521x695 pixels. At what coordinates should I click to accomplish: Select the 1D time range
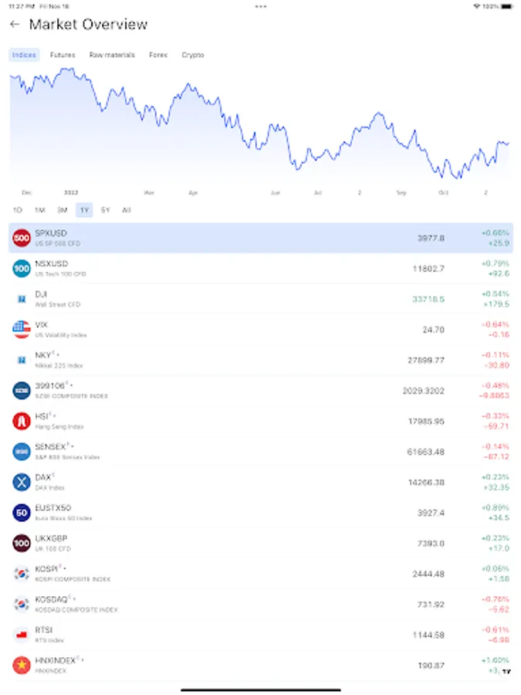[x=18, y=210]
